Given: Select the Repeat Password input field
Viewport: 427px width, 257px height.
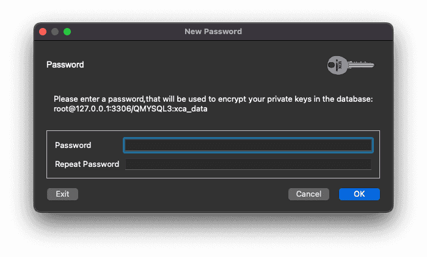Looking at the screenshot, I should 248,164.
